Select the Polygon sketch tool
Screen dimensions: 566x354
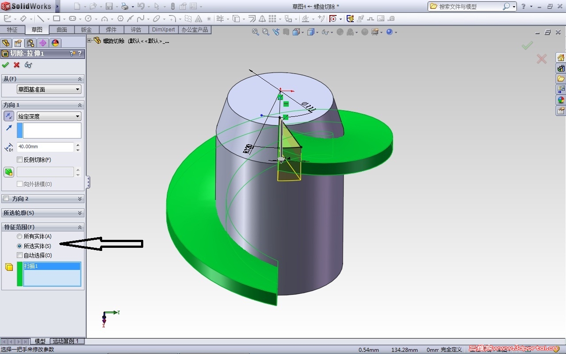[x=120, y=19]
